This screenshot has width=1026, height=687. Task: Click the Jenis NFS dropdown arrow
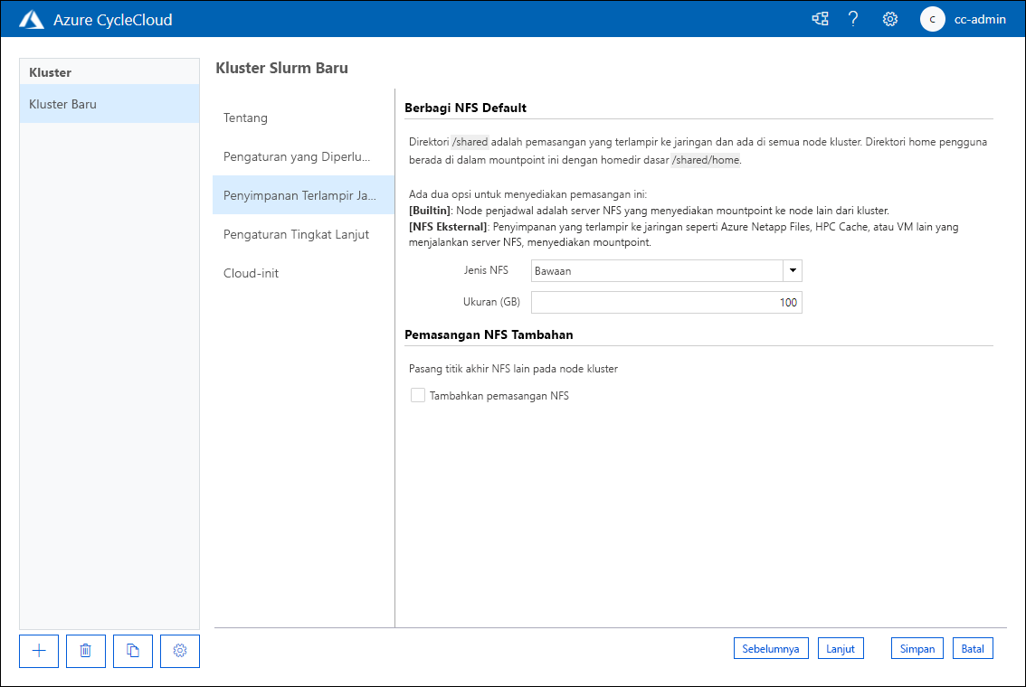[x=792, y=270]
